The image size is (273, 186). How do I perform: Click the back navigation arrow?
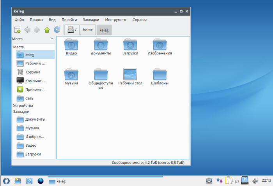coord(27,30)
